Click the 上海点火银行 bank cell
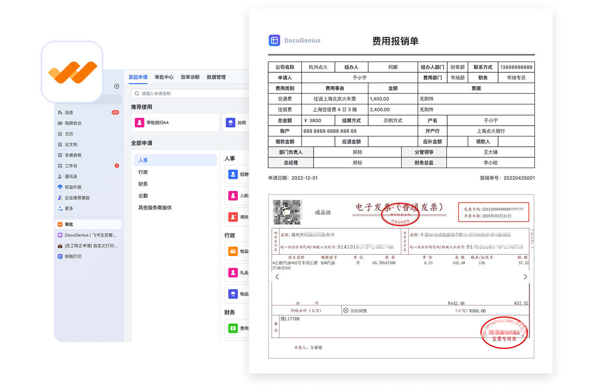This screenshot has height=389, width=590. [x=491, y=131]
